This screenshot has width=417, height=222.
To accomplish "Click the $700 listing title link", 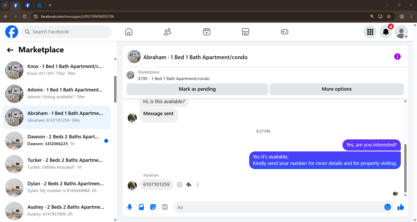I will click(x=174, y=79).
